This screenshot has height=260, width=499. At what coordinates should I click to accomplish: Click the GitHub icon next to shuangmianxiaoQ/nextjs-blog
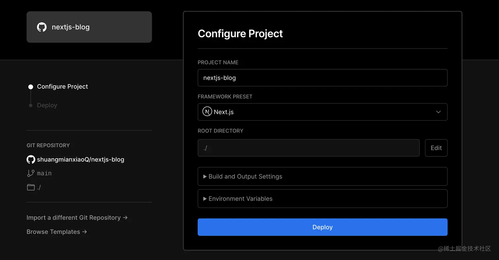click(31, 160)
